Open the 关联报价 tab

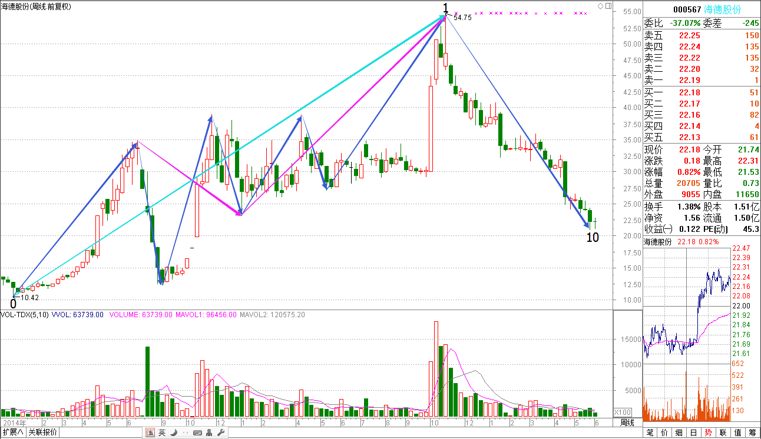pos(43,433)
